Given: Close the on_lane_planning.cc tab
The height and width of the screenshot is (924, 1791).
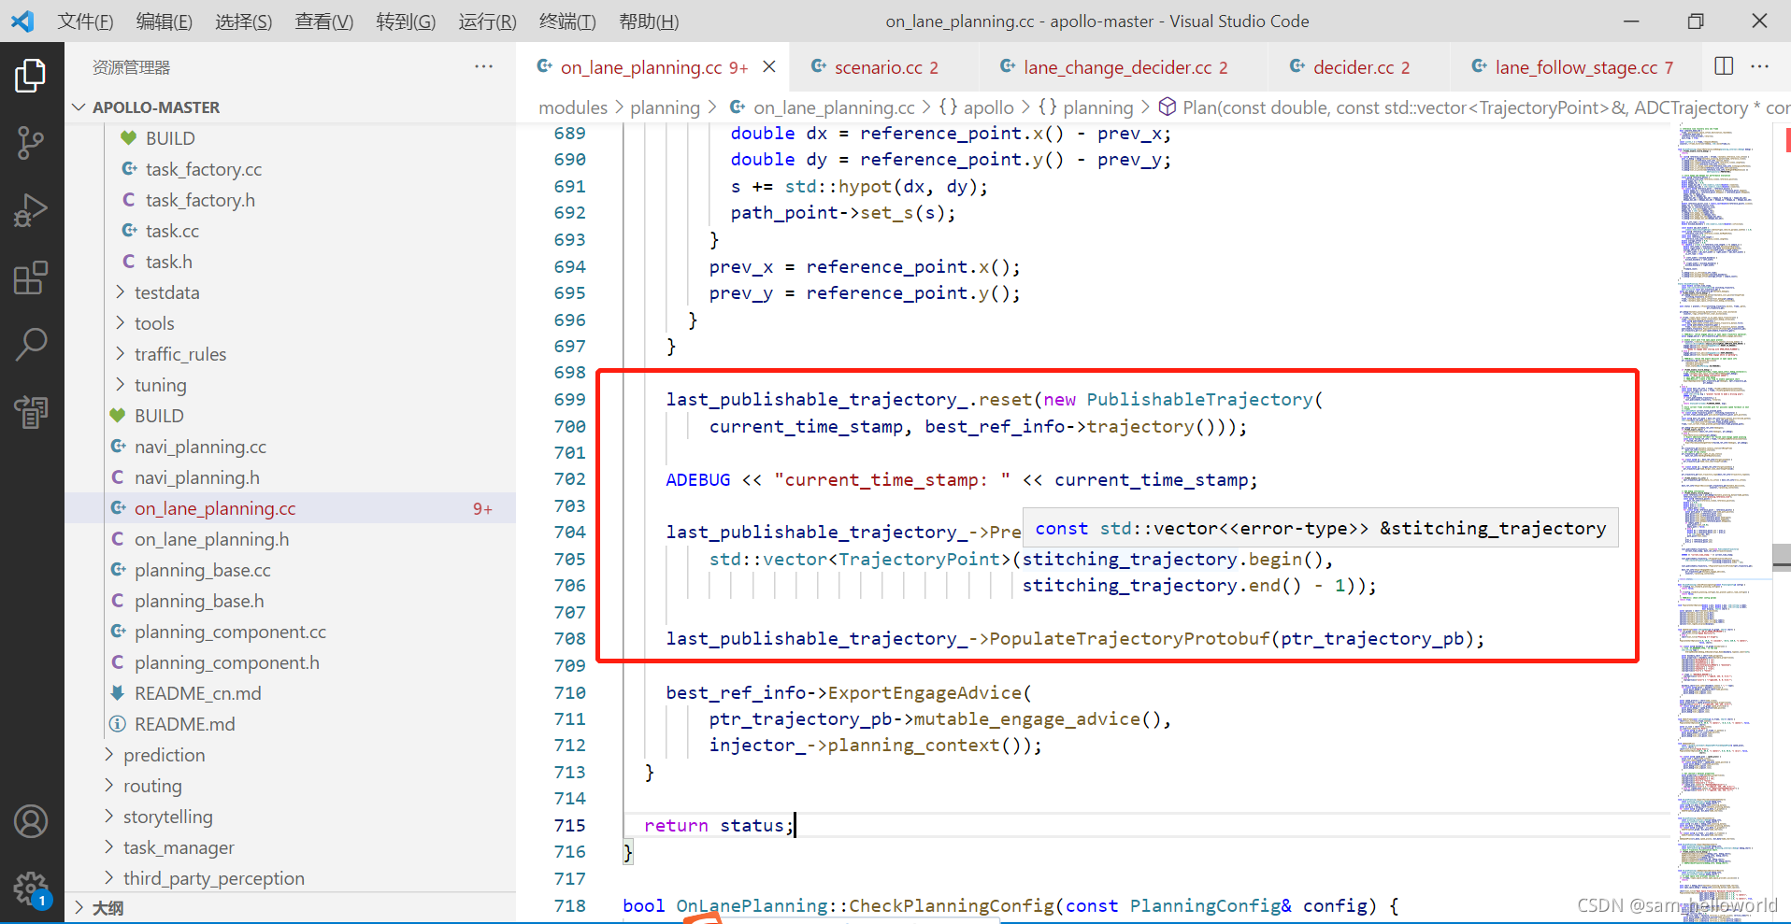Looking at the screenshot, I should click(769, 66).
